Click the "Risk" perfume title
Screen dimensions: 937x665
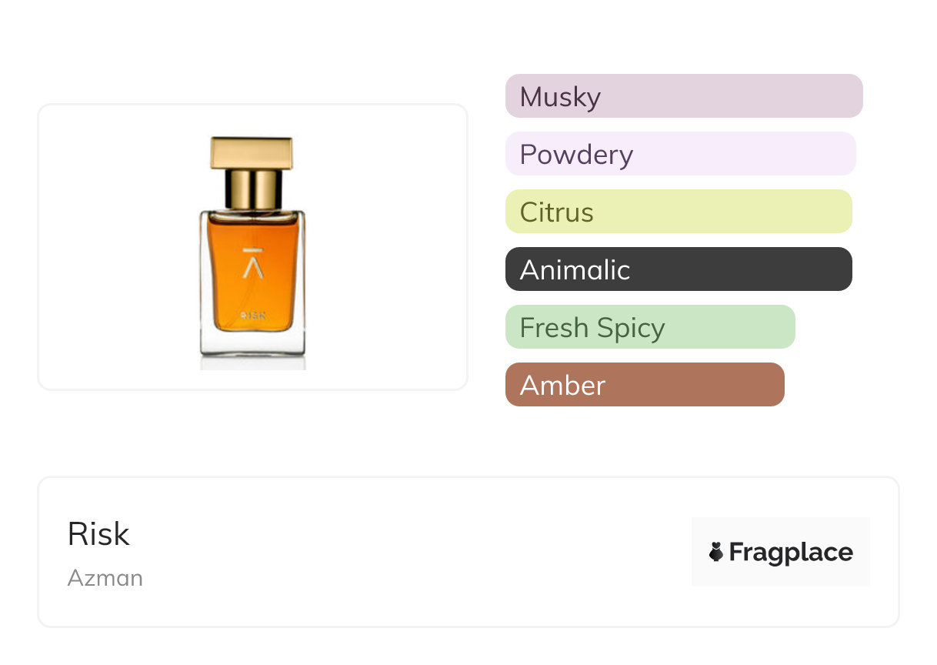98,534
